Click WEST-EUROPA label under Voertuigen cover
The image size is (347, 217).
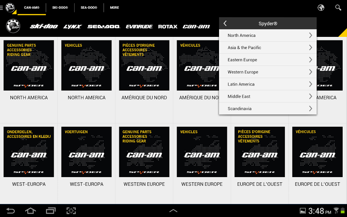click(x=86, y=184)
